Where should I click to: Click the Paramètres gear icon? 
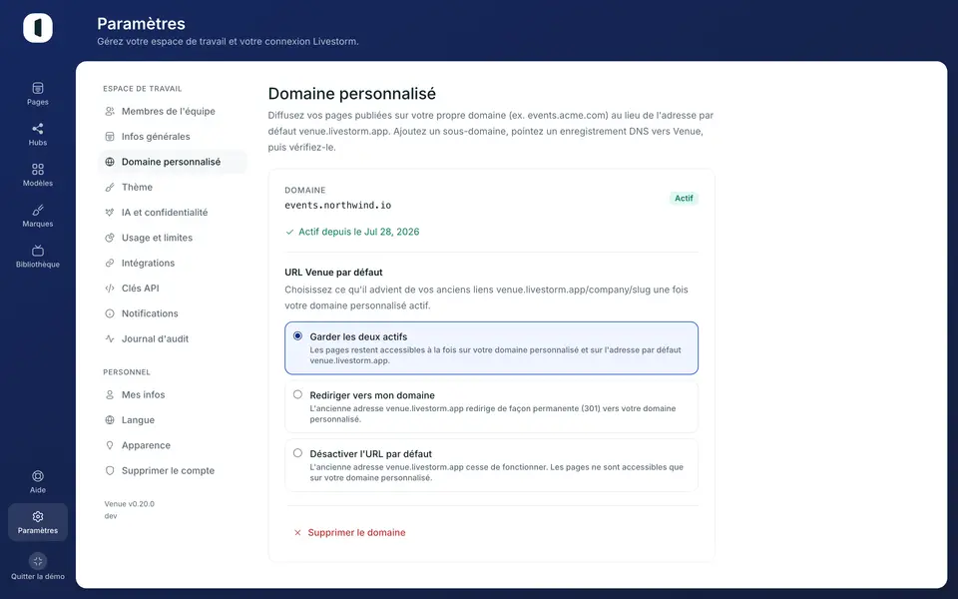click(x=37, y=516)
